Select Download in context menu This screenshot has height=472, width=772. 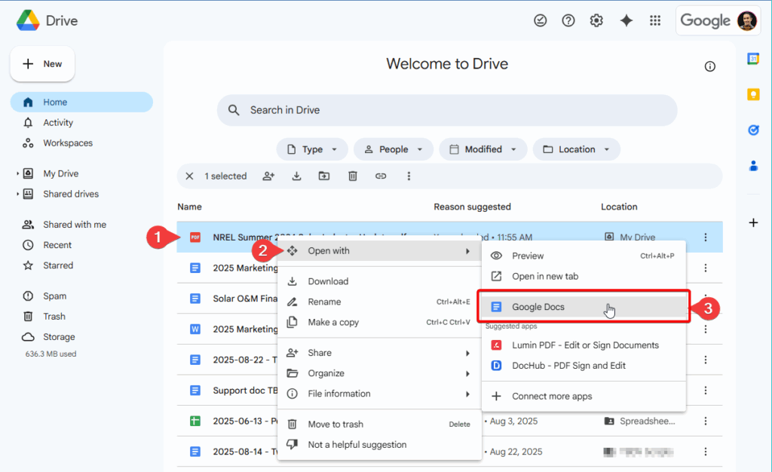[380, 281]
